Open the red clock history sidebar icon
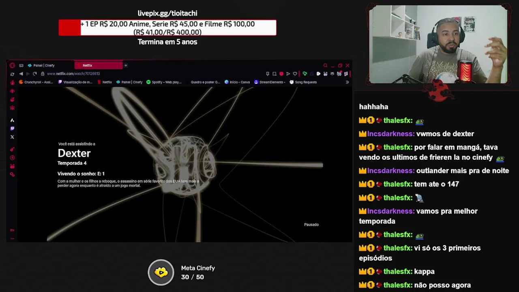 click(12, 158)
